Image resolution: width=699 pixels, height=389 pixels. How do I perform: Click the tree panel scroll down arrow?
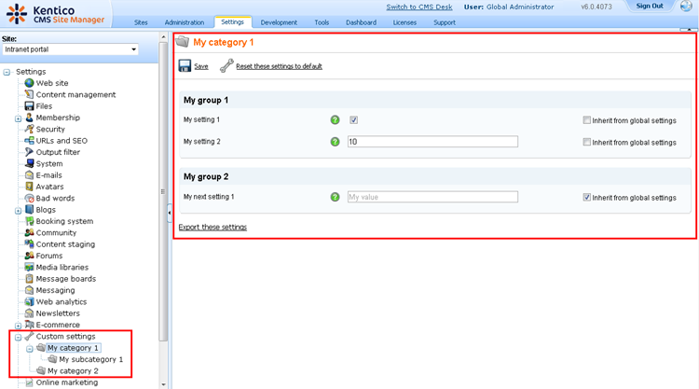coord(164,384)
